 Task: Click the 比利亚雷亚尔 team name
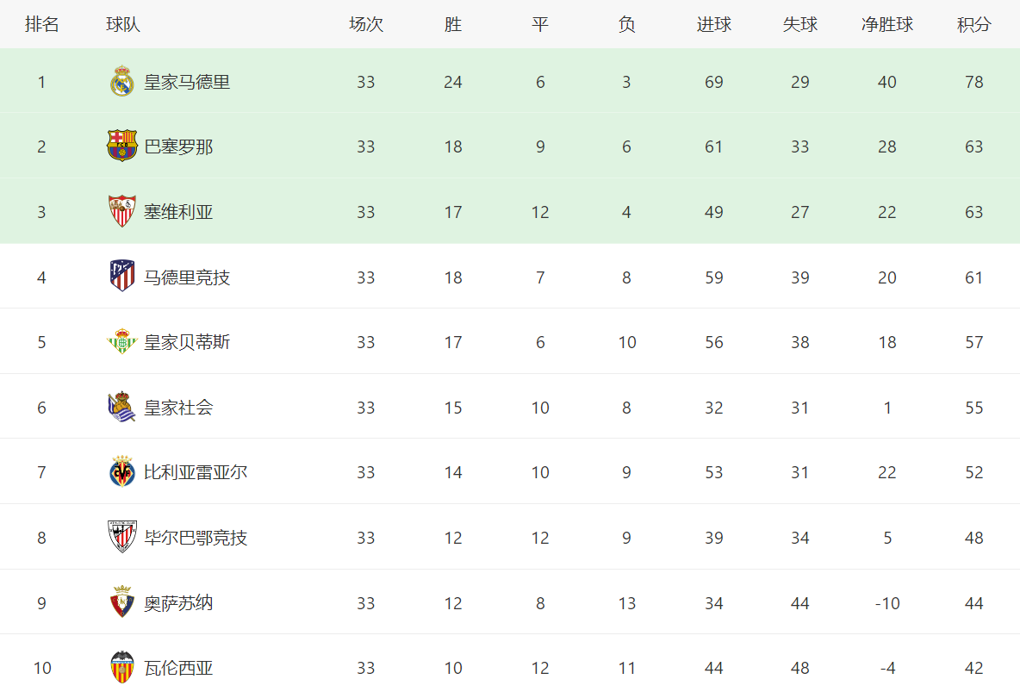(196, 472)
